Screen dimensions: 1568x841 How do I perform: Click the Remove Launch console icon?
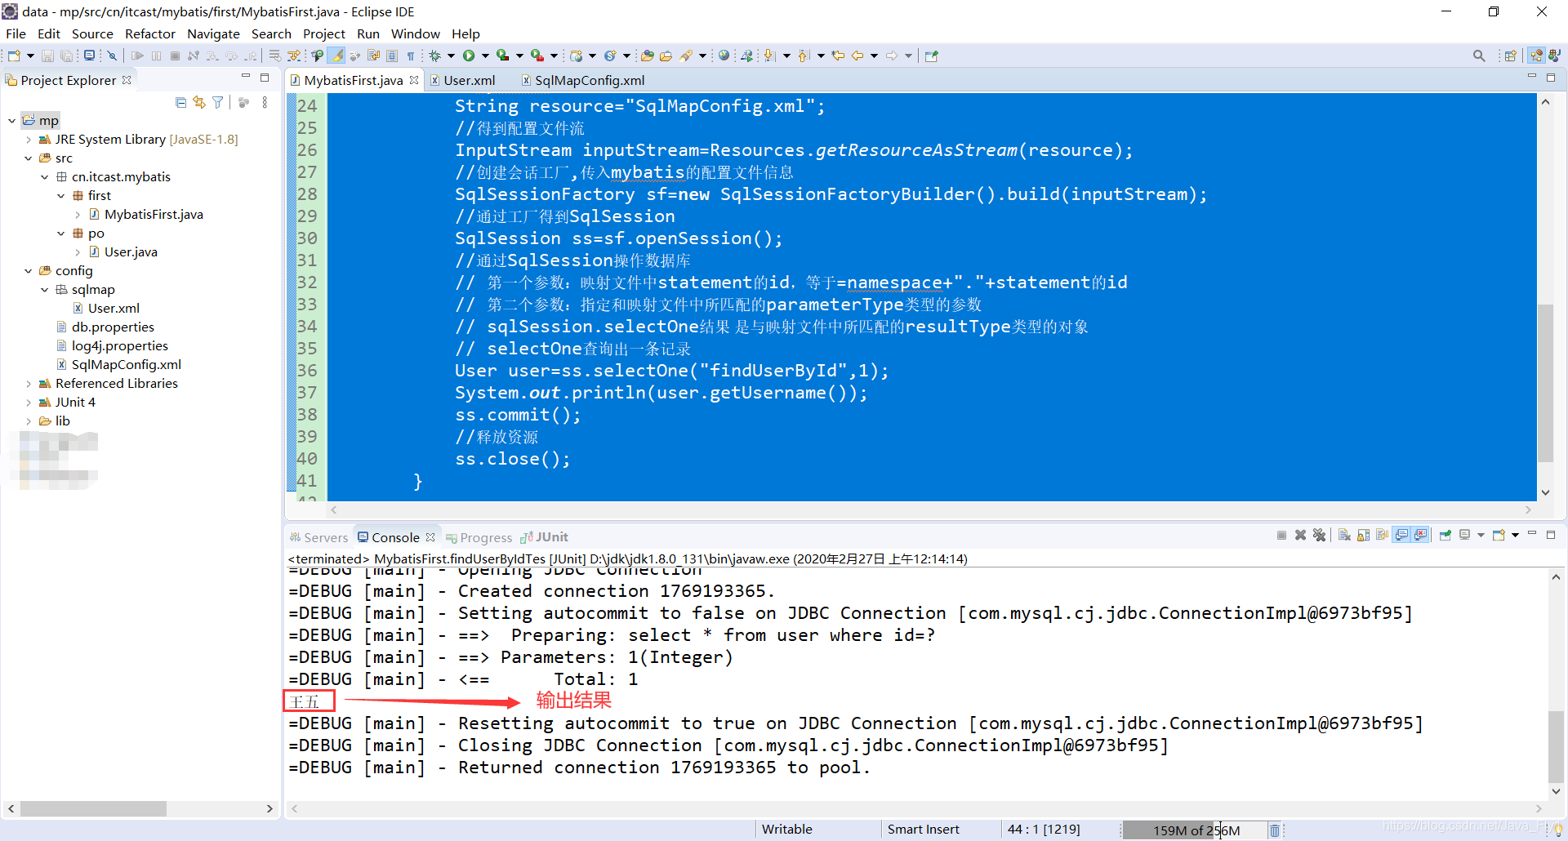point(1300,536)
